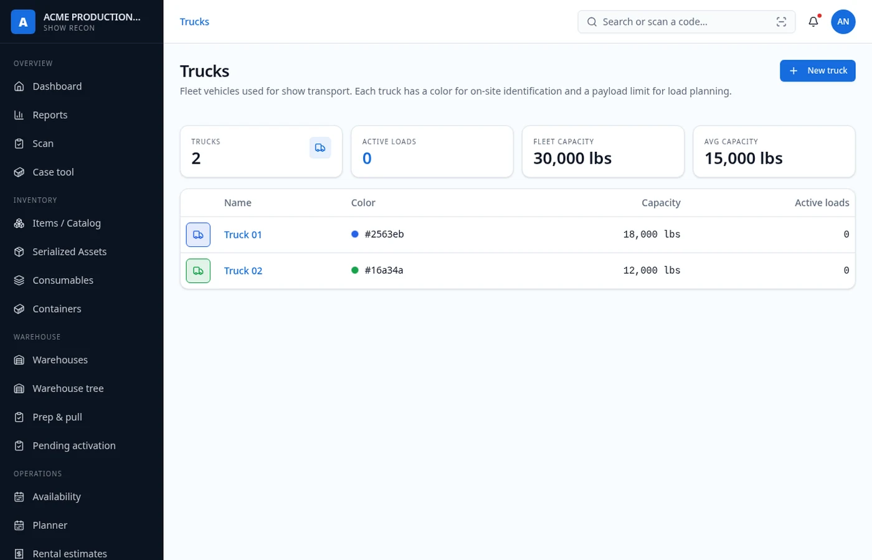This screenshot has height=560, width=872.
Task: Select Planner in the sidebar
Action: (82, 526)
